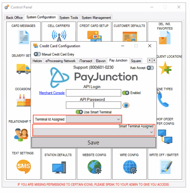This screenshot has width=190, height=193.
Task: Switch to Back Office tab
Action: [14, 18]
